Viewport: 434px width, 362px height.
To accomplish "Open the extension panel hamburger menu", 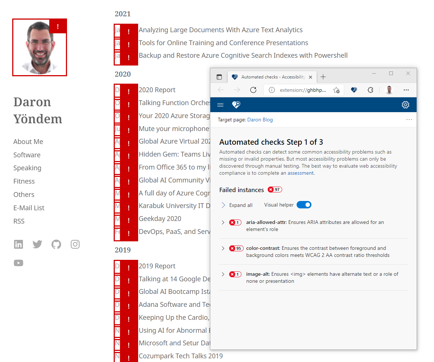I will coord(220,105).
